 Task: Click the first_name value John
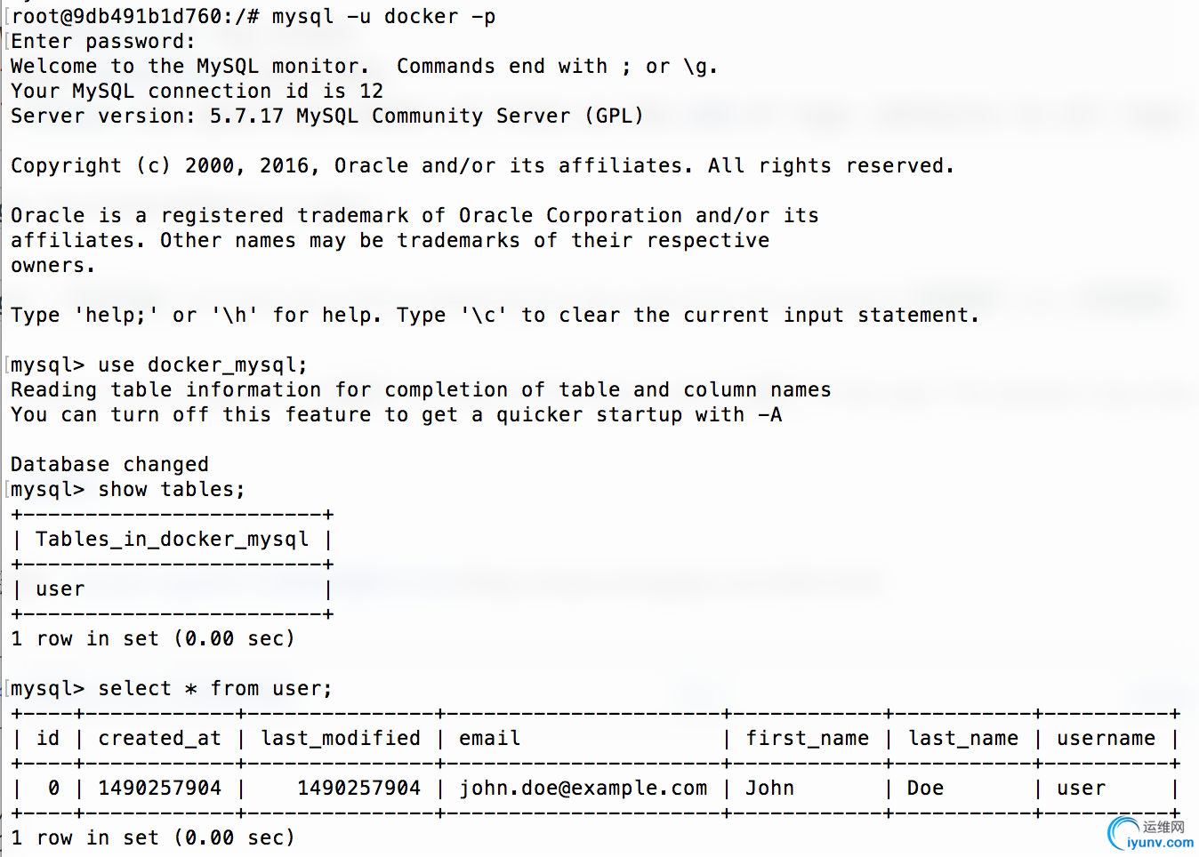coord(769,789)
